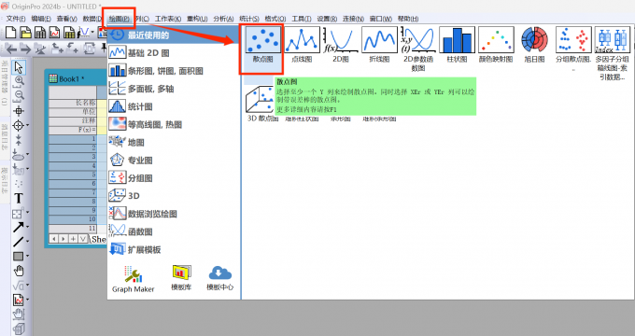Select the Line drawing tool

click(x=18, y=242)
